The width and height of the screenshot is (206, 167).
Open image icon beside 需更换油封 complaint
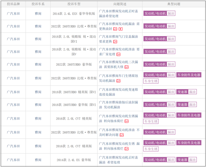coord(115,29)
